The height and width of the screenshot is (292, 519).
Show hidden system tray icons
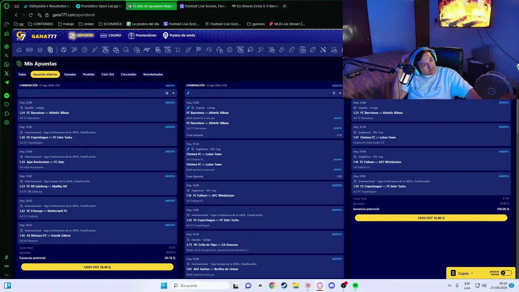click(450, 286)
